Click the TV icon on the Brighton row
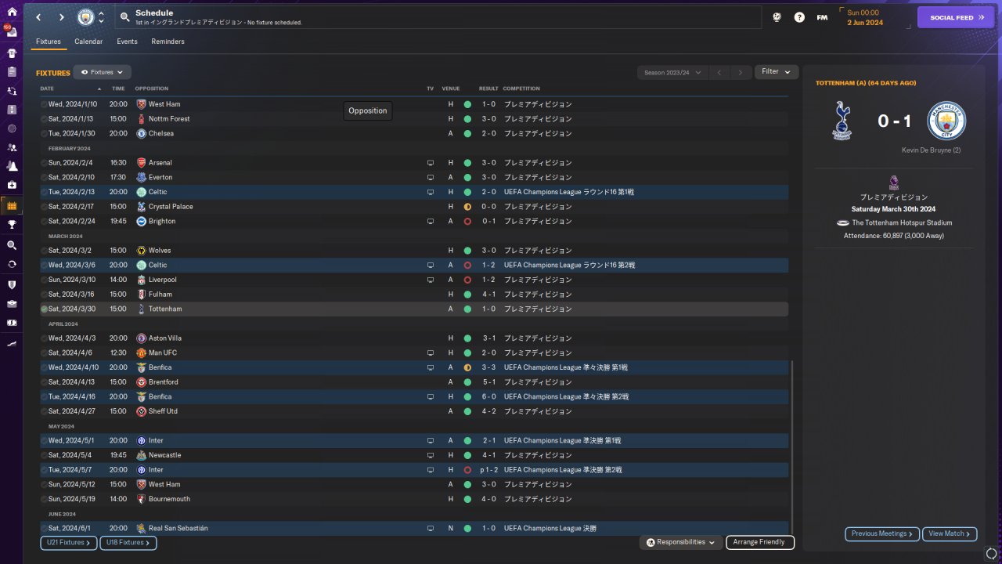Image resolution: width=1002 pixels, height=564 pixels. click(430, 222)
